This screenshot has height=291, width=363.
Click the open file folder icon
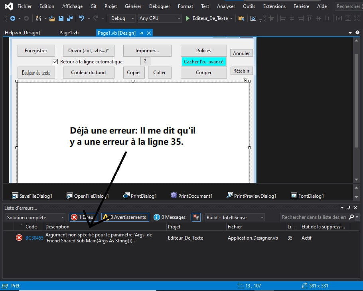(52, 18)
